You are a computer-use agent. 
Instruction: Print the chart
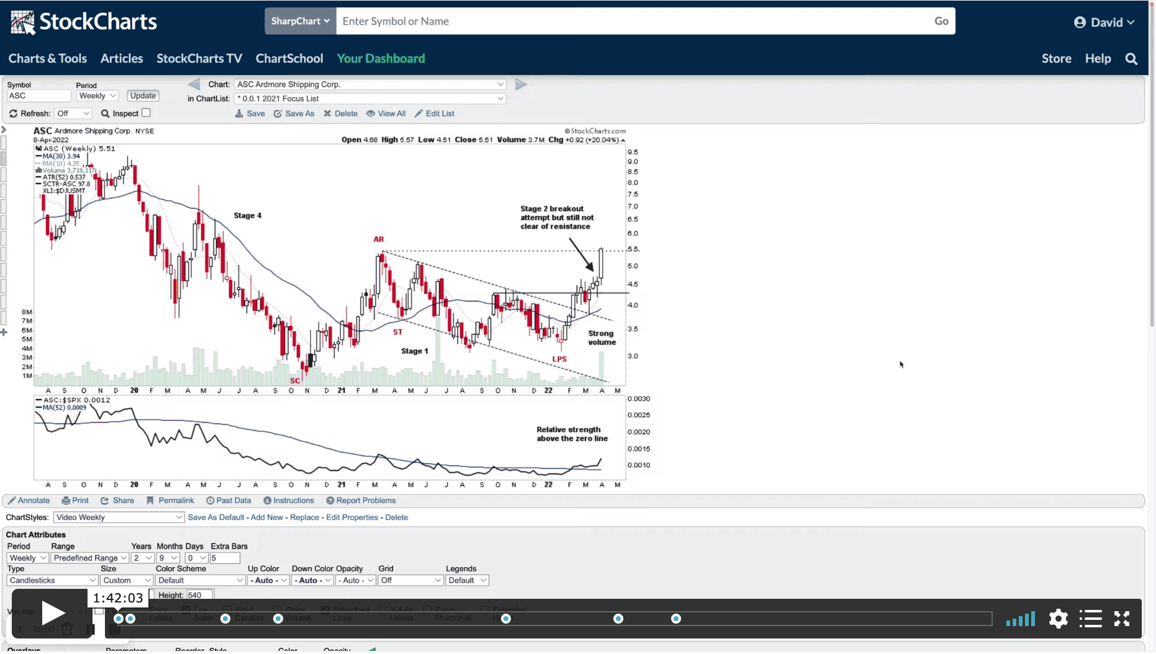click(x=75, y=501)
